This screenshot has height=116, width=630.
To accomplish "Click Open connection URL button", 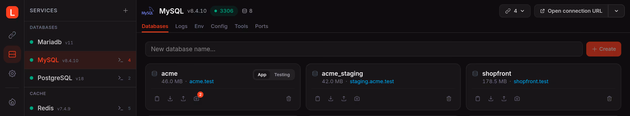I will 571,11.
